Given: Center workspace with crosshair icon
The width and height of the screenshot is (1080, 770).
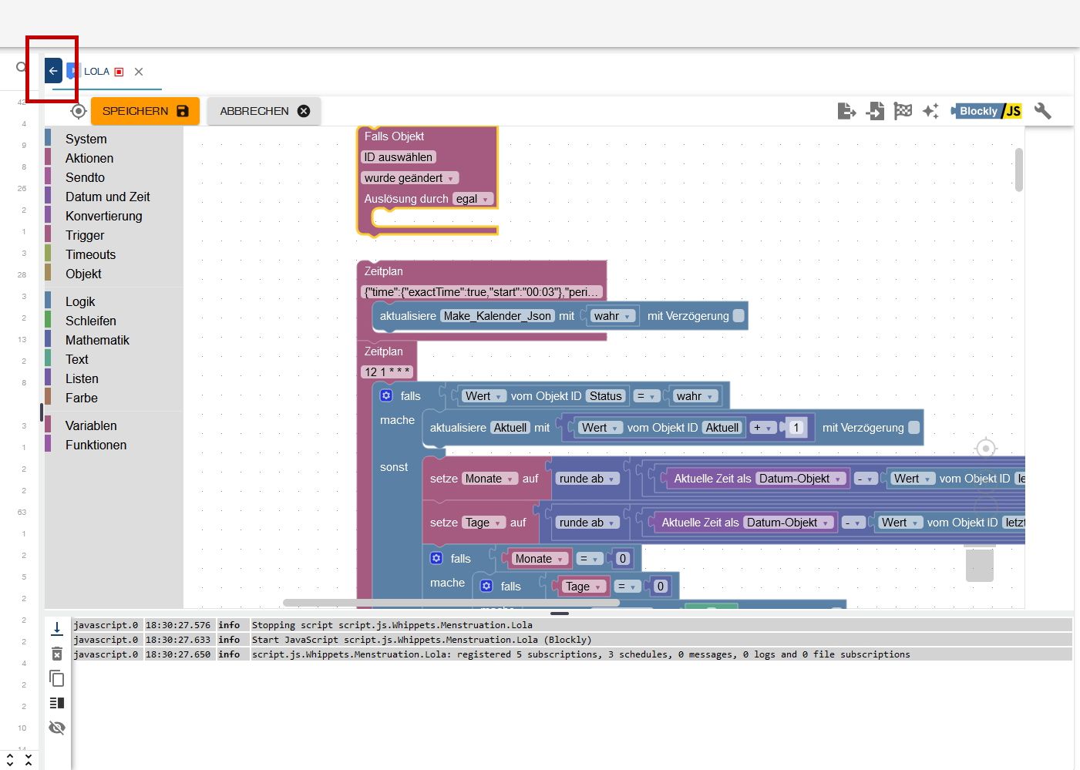Looking at the screenshot, I should click(x=985, y=448).
